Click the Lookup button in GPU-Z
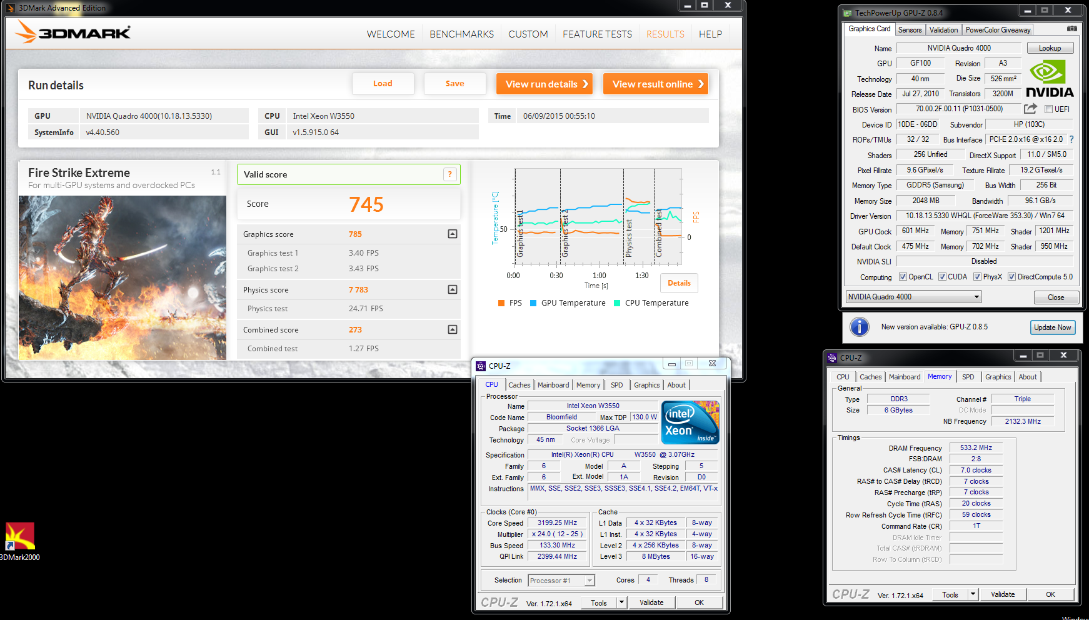The height and width of the screenshot is (620, 1089). tap(1050, 48)
